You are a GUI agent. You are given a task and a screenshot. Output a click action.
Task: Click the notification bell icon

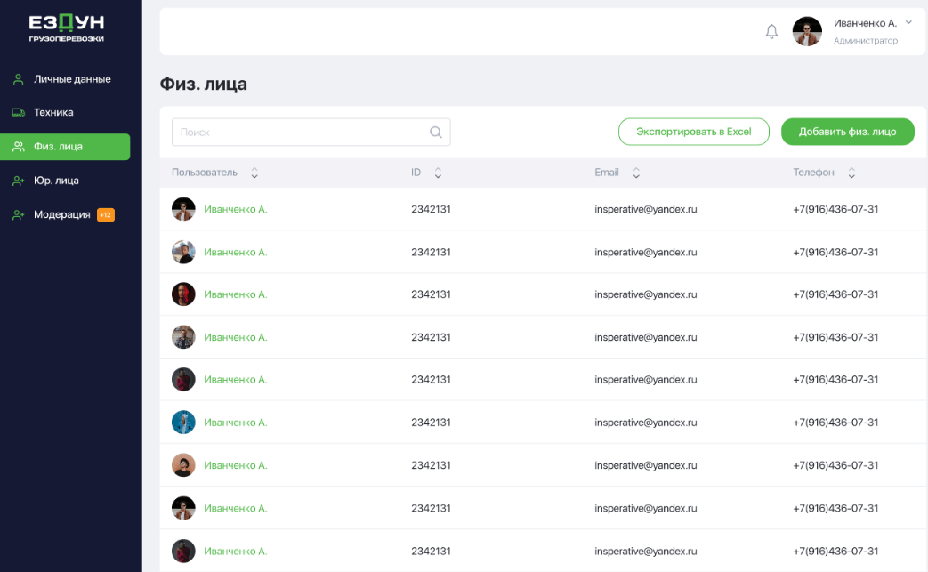(771, 32)
